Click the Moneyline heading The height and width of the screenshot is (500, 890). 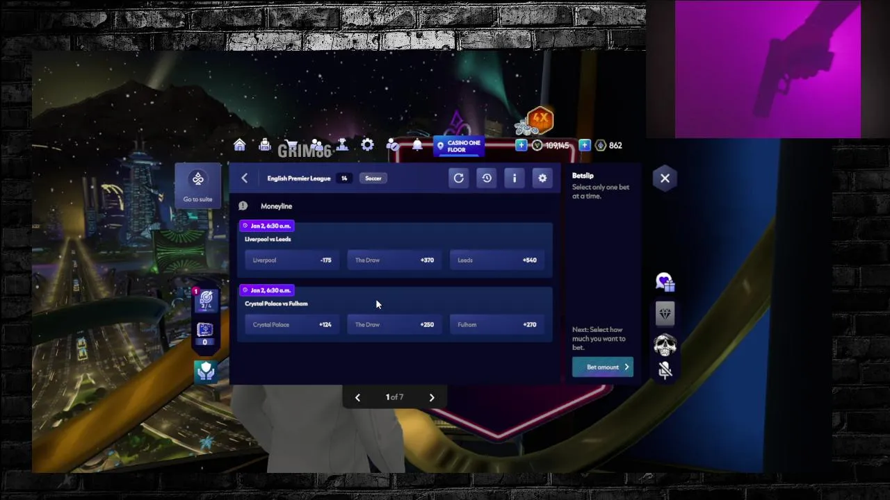pos(276,206)
